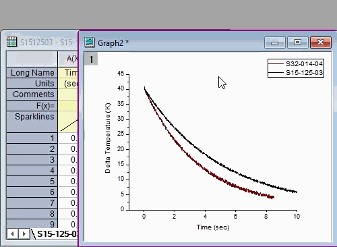
Task: Click the S32-014-04 legend entry
Action: pyautogui.click(x=304, y=64)
